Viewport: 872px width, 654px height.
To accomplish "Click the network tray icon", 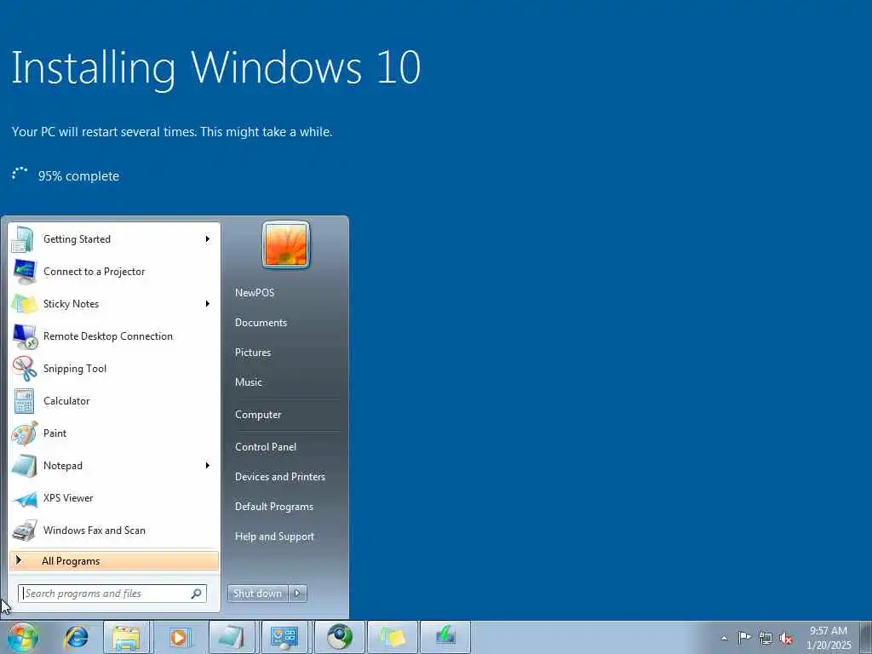I will pyautogui.click(x=766, y=638).
